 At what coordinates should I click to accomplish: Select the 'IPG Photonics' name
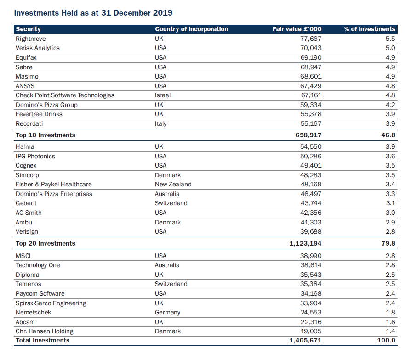click(x=35, y=156)
